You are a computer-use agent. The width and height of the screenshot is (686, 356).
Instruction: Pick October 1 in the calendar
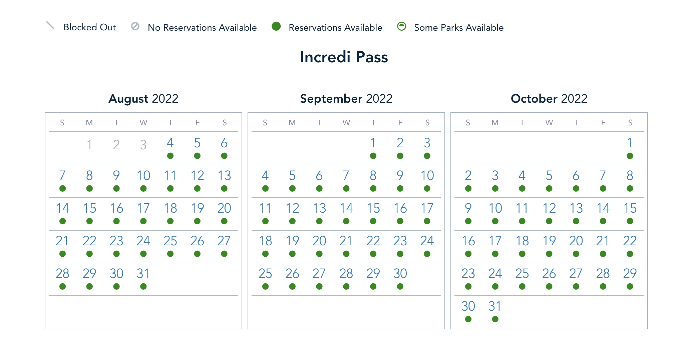coord(630,143)
